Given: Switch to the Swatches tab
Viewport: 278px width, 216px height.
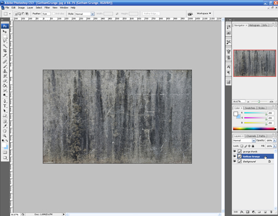Looking at the screenshot, I should [250, 108].
